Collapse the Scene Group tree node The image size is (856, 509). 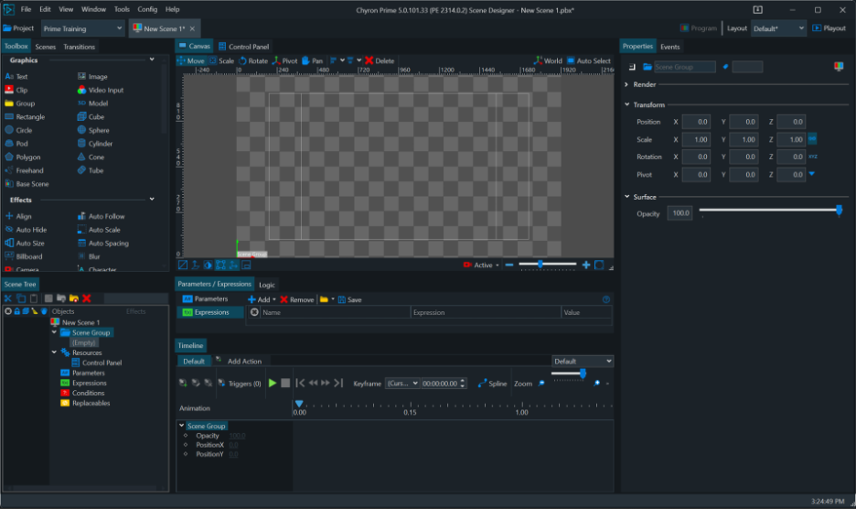54,333
